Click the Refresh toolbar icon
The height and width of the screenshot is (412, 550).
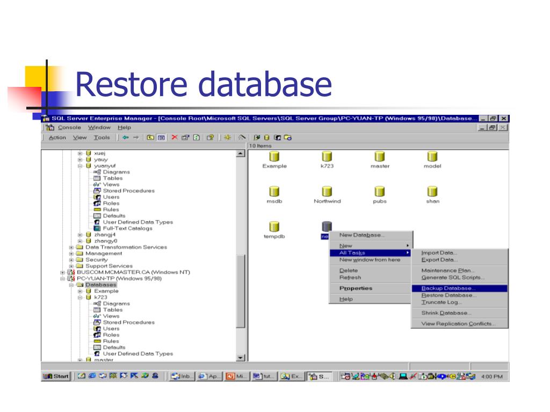197,138
